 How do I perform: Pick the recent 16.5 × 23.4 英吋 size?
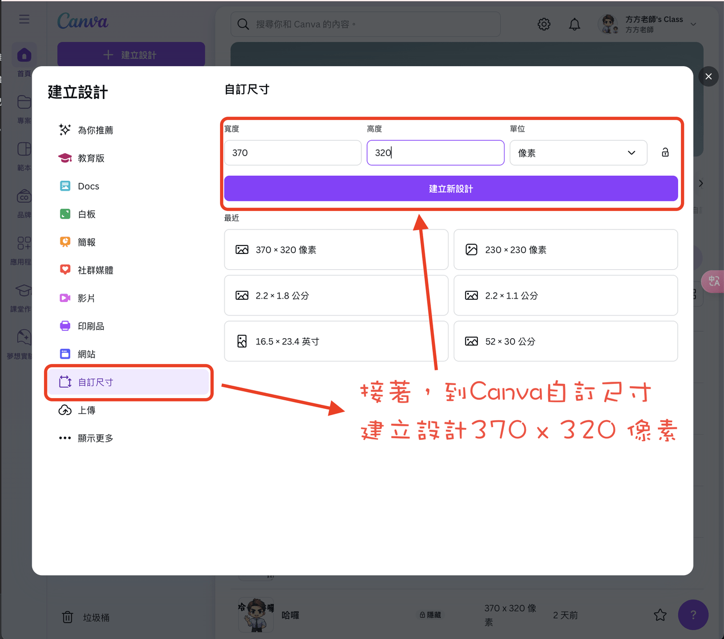coord(336,341)
